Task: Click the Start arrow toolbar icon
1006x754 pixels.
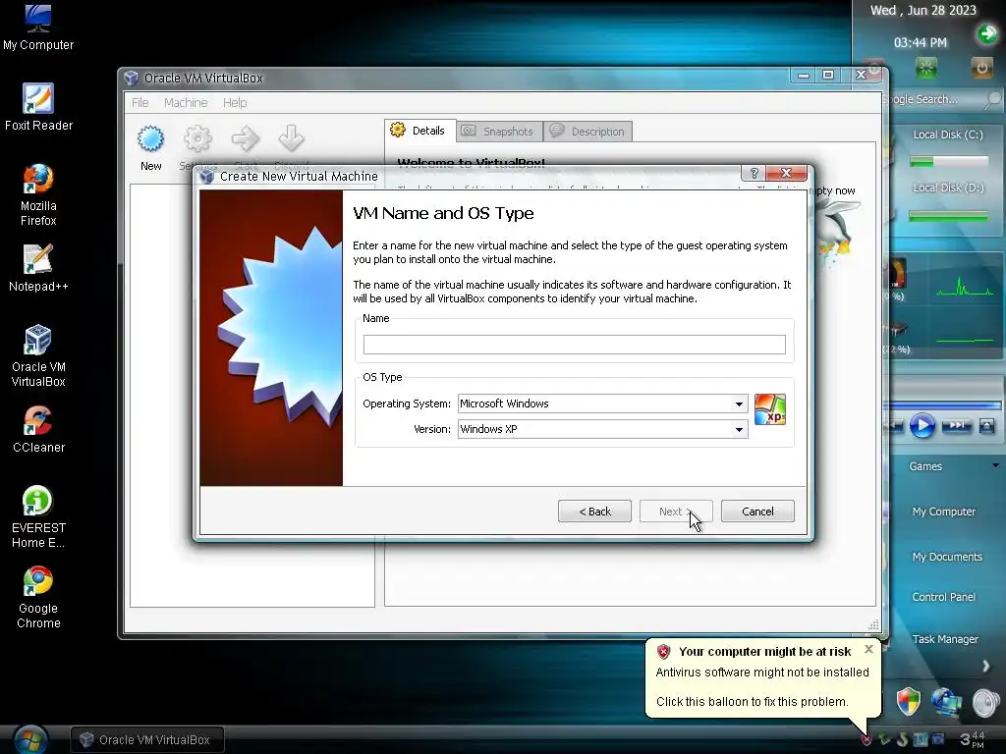Action: coord(245,139)
